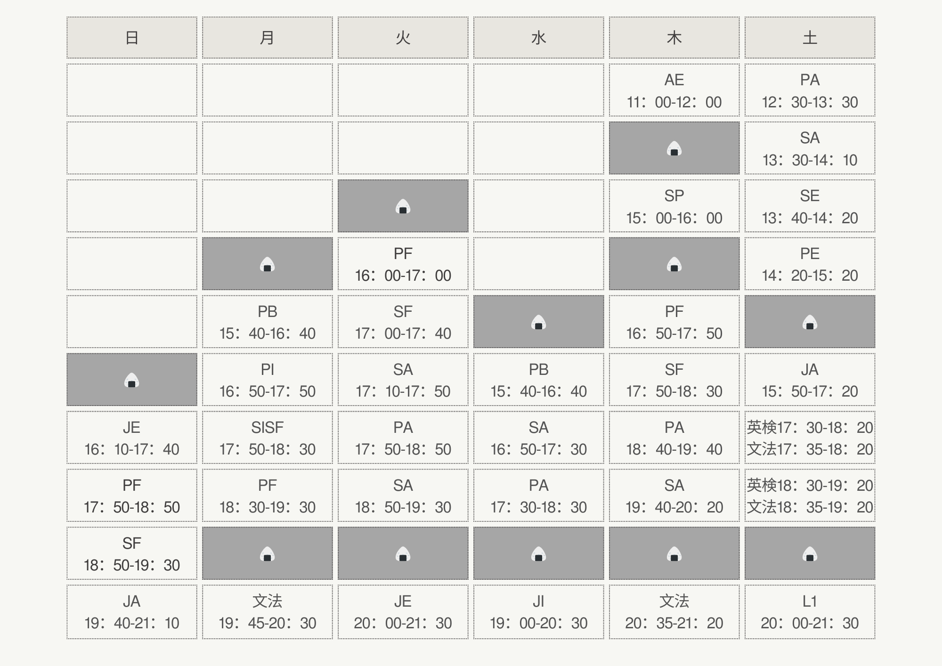Click the 日 column header
Screen dimensions: 942x666
point(132,38)
